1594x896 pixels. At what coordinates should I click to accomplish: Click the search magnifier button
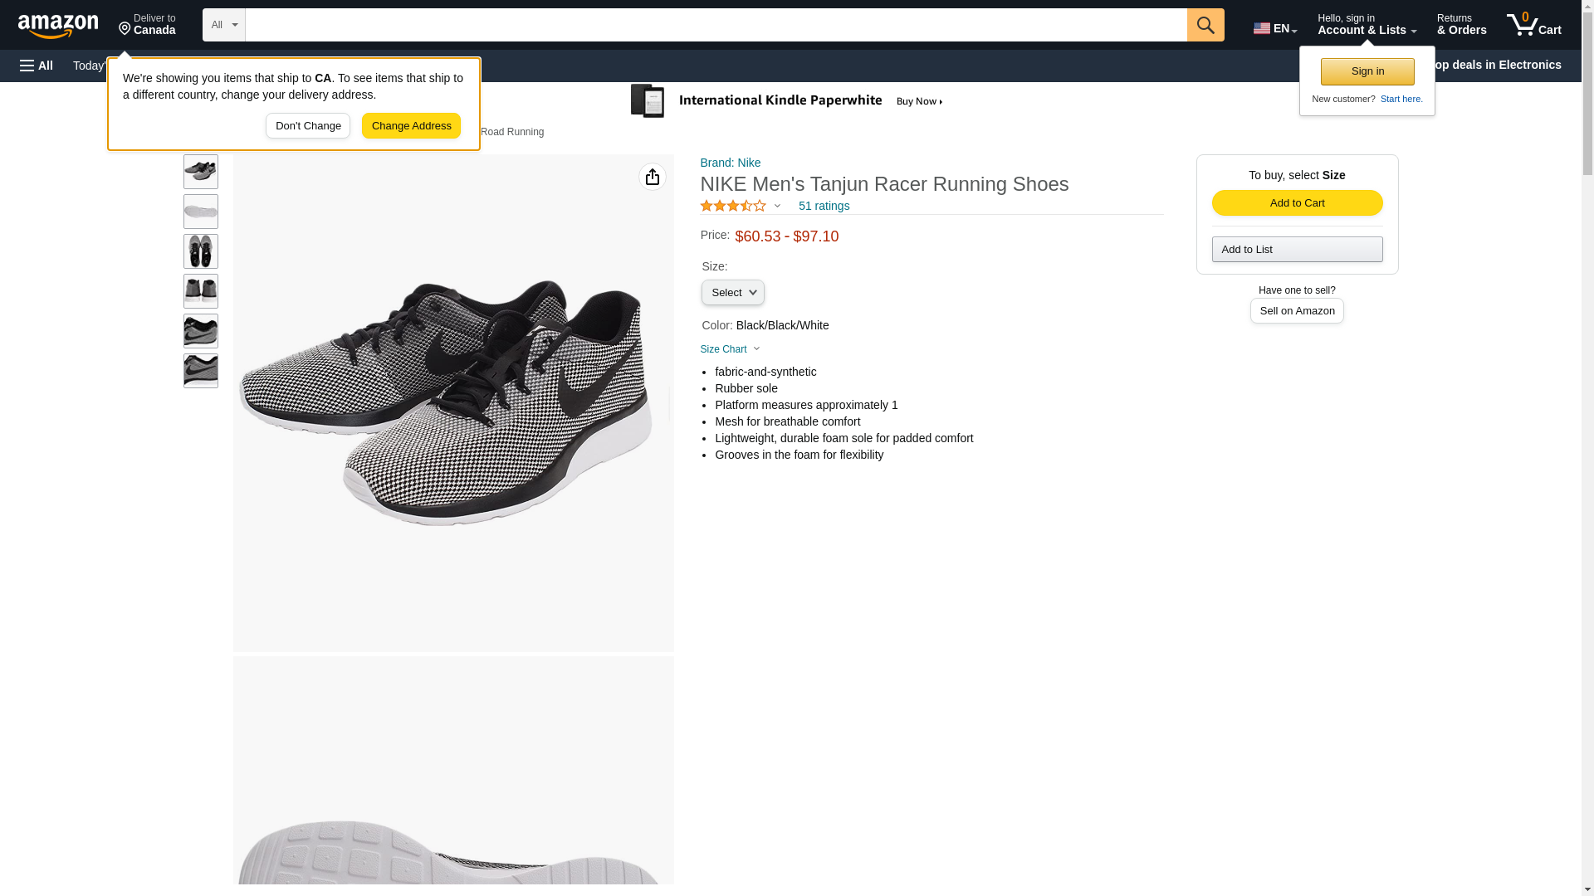(x=1205, y=25)
